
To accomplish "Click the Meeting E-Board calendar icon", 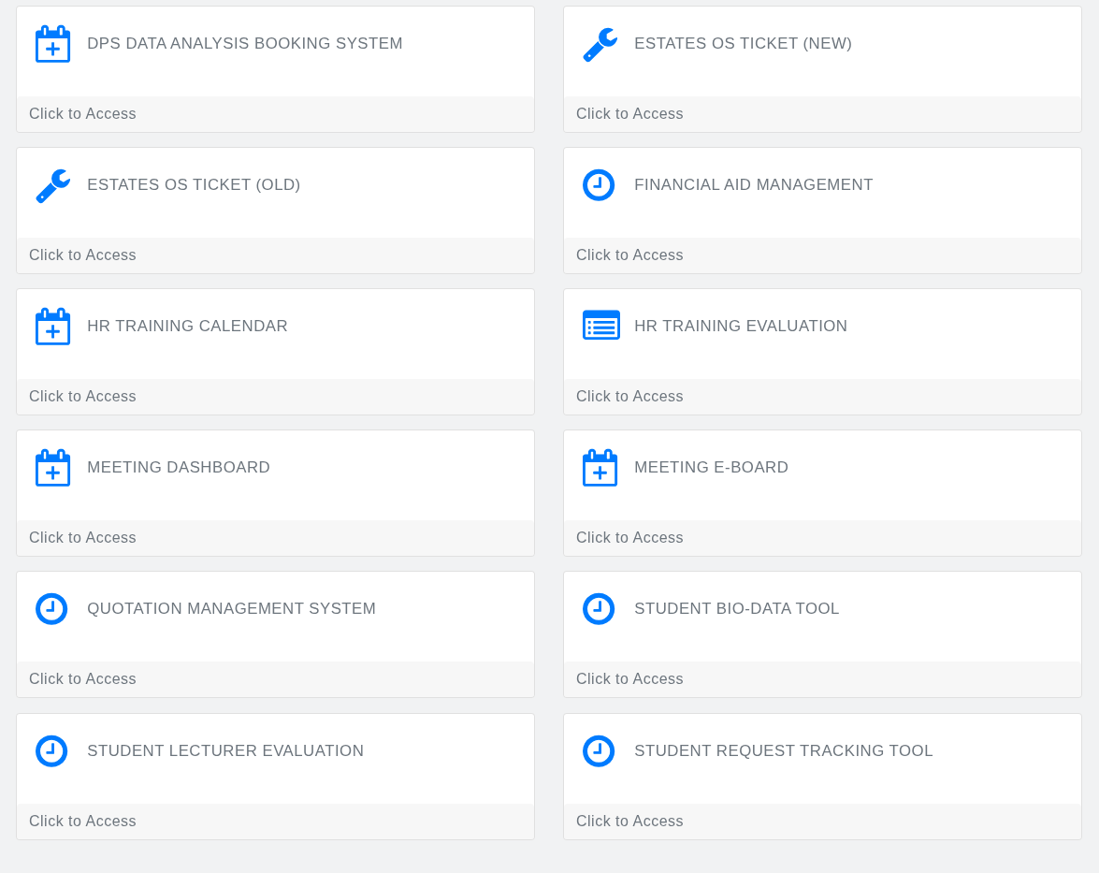I will 600,468.
